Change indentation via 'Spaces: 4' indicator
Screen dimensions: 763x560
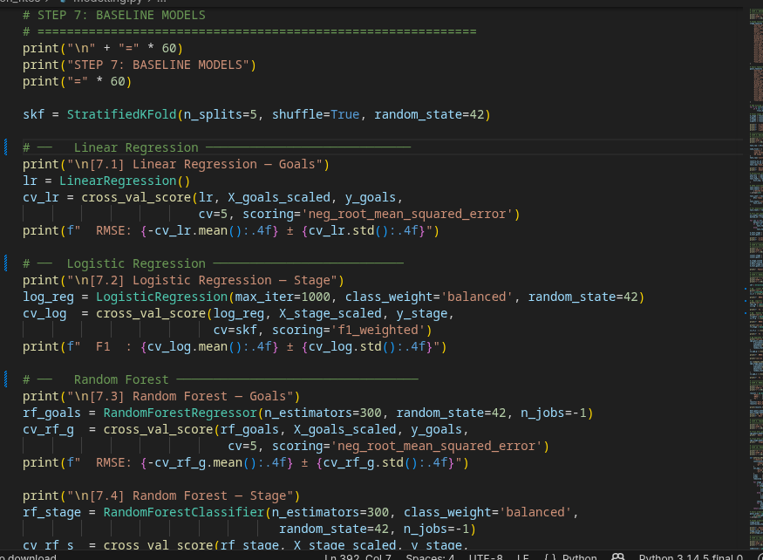(x=430, y=557)
